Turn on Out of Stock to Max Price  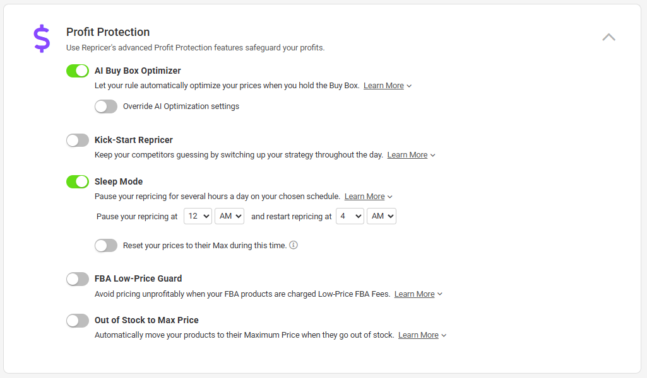[78, 320]
